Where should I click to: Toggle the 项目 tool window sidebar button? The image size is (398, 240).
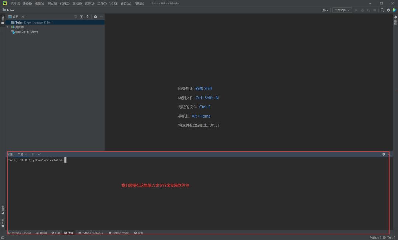pos(3,20)
